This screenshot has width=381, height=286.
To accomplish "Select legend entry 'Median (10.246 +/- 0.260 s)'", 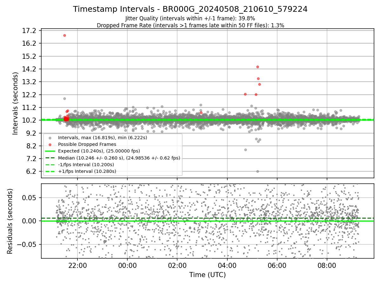I will (x=119, y=158).
